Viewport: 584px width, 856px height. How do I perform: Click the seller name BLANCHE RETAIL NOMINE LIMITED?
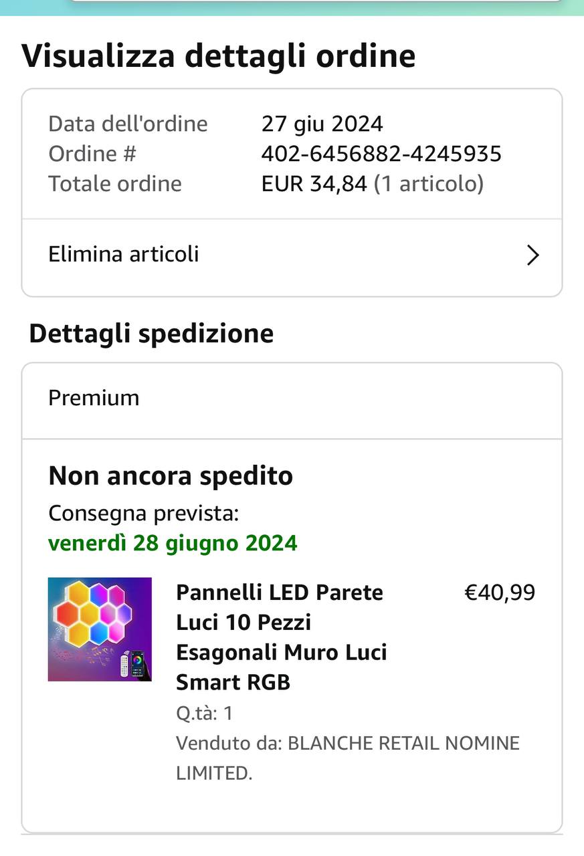pos(347,758)
